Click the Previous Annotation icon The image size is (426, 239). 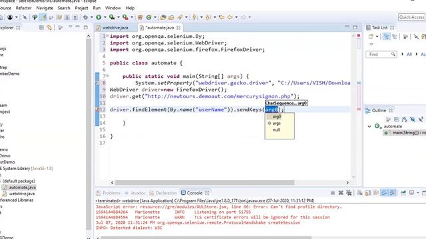pyautogui.click(x=208, y=17)
